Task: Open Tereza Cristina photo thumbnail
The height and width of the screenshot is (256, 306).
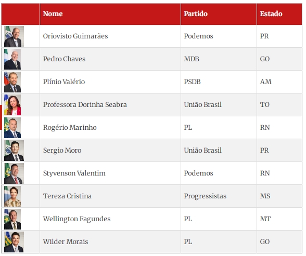Action: click(x=12, y=196)
